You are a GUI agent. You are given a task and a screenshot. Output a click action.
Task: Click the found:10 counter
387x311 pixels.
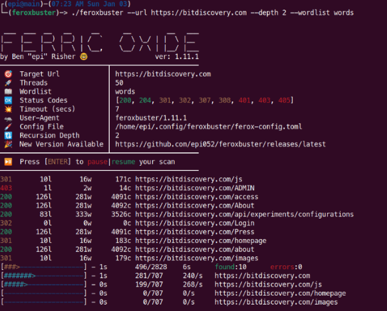[230, 267]
